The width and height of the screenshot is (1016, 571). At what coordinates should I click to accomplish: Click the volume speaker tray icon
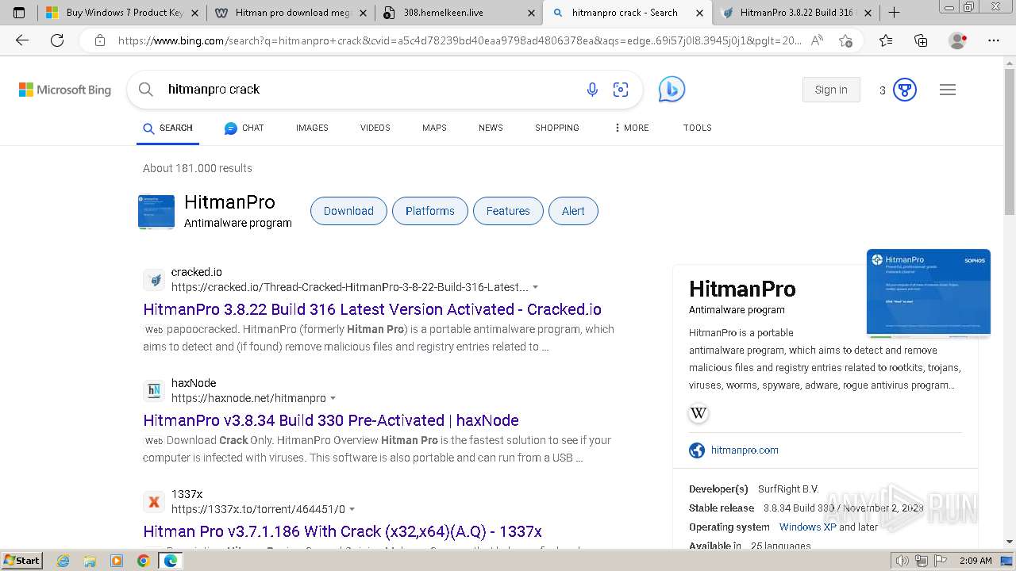tap(902, 561)
